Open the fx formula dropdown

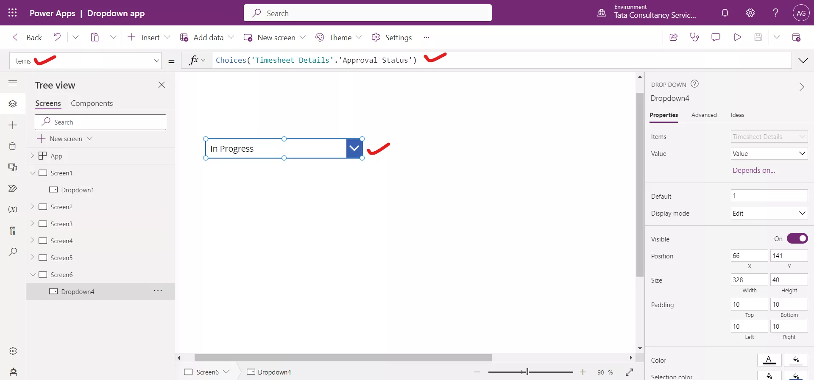click(197, 60)
